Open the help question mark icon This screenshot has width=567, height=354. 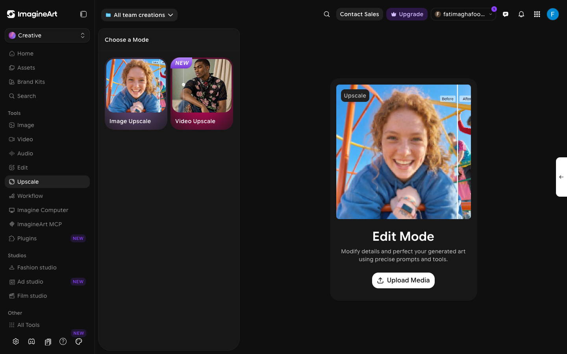pos(63,341)
